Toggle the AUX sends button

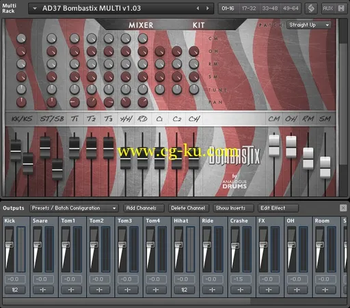[327, 9]
